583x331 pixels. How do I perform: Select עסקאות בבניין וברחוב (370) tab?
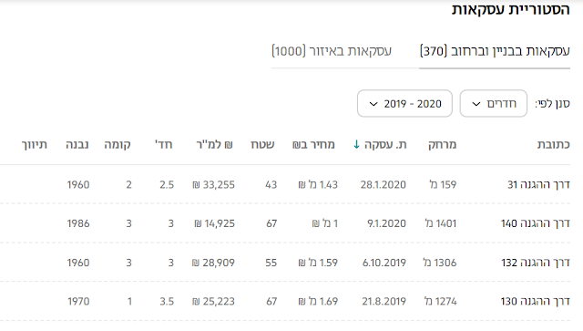pos(495,51)
